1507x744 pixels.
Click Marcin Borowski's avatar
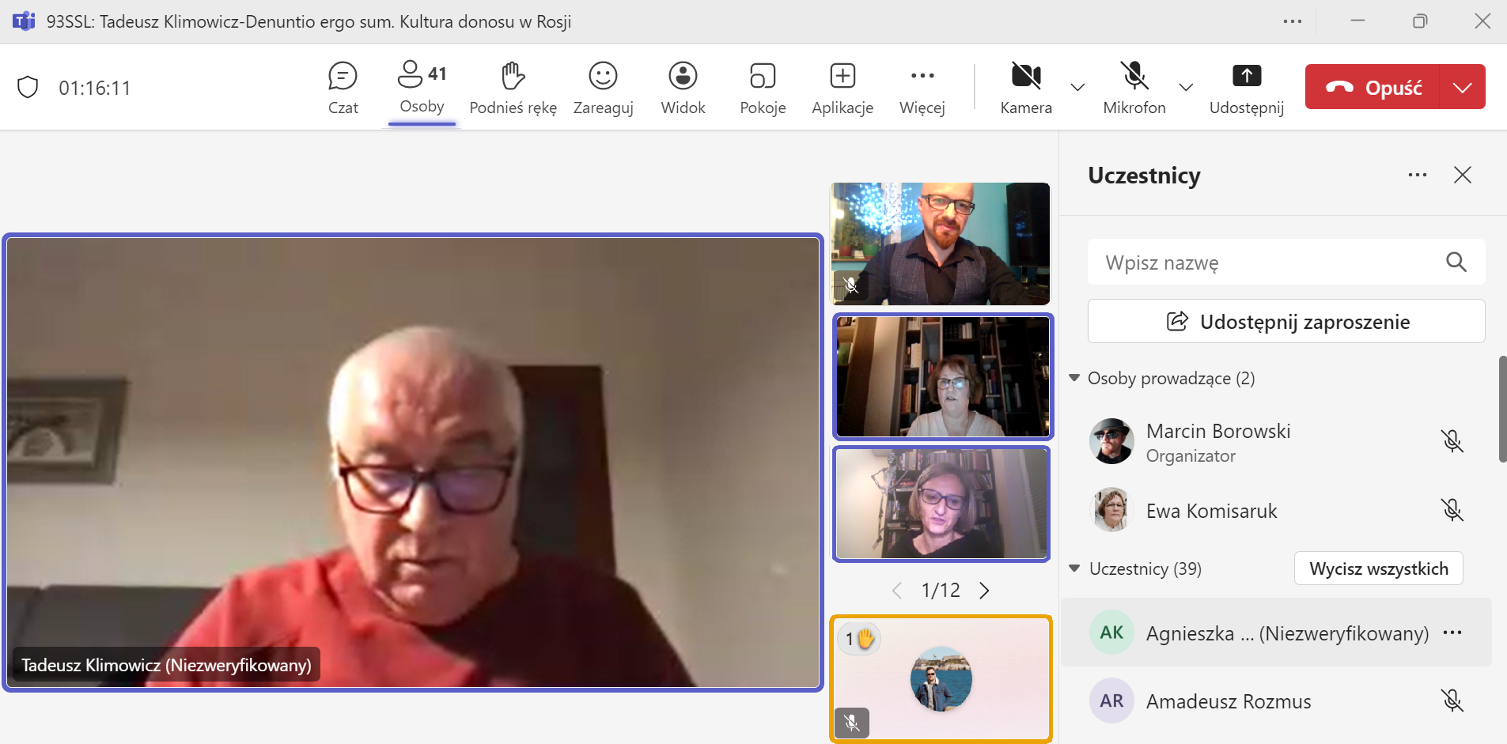(x=1111, y=441)
